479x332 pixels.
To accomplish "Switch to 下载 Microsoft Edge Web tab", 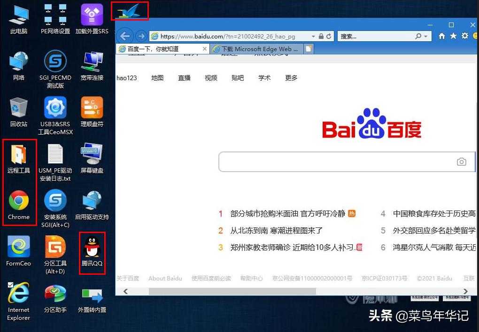I will coord(256,49).
